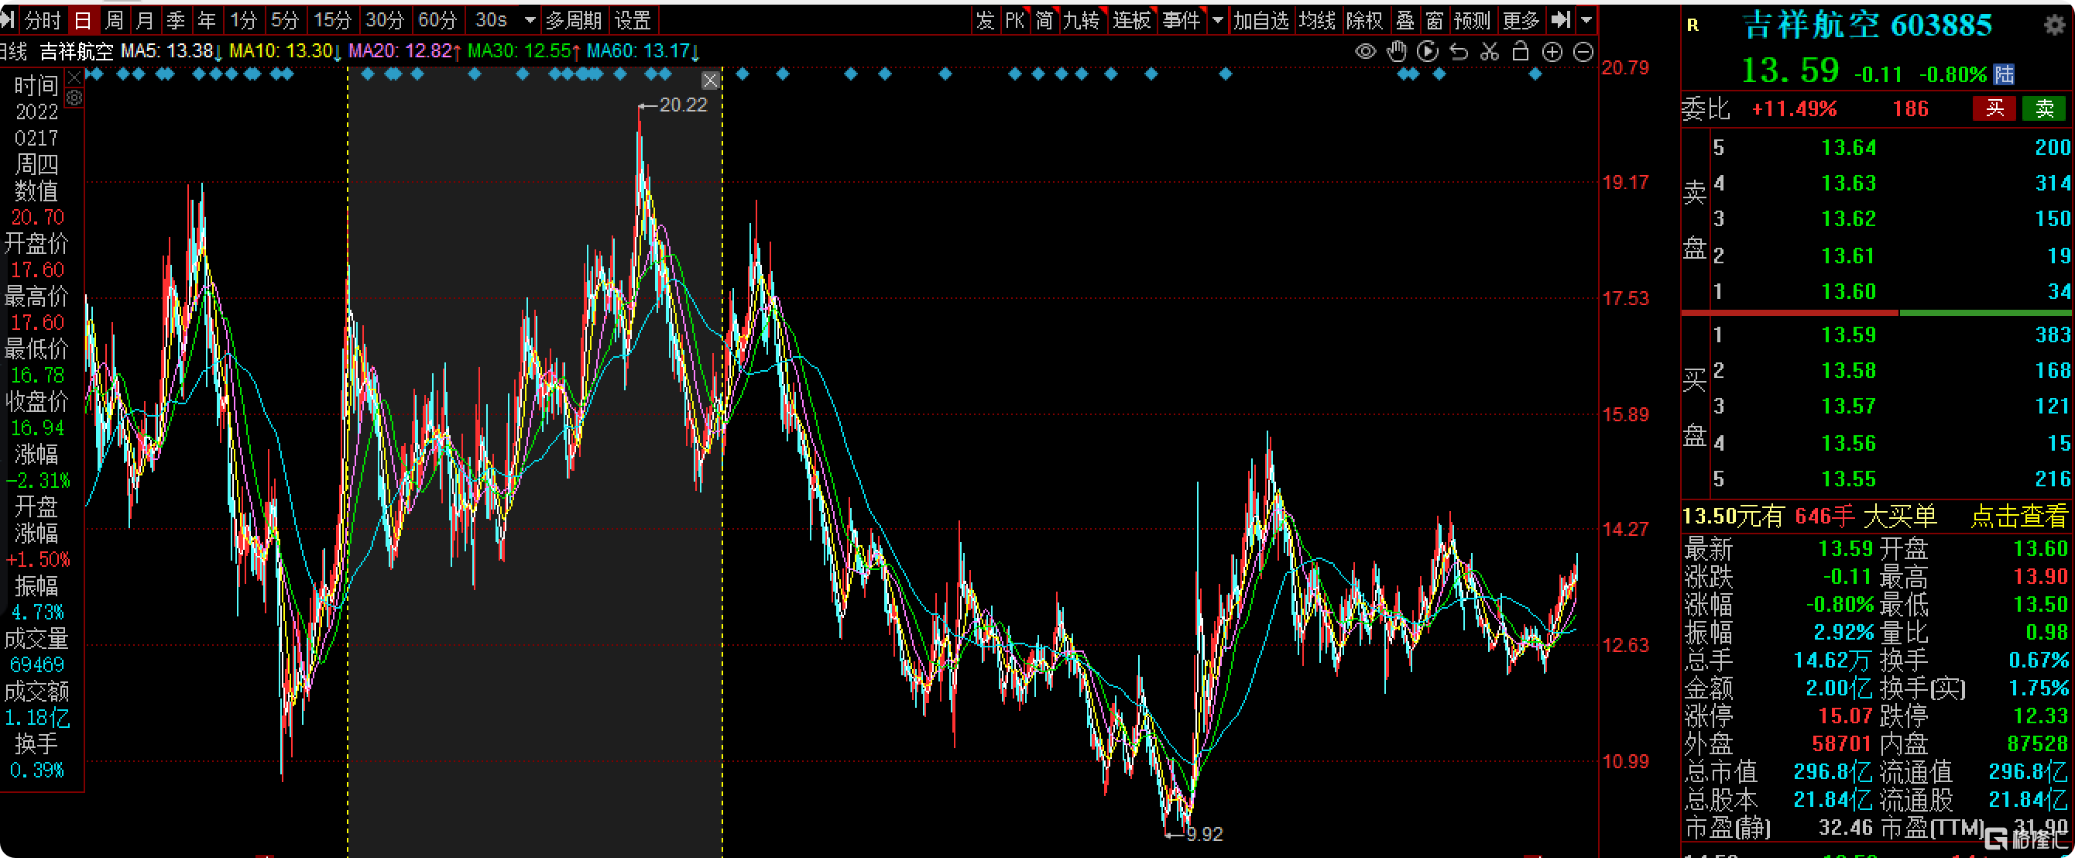Toggle the eye visibility icon above chart
The width and height of the screenshot is (2075, 858).
click(x=1365, y=53)
